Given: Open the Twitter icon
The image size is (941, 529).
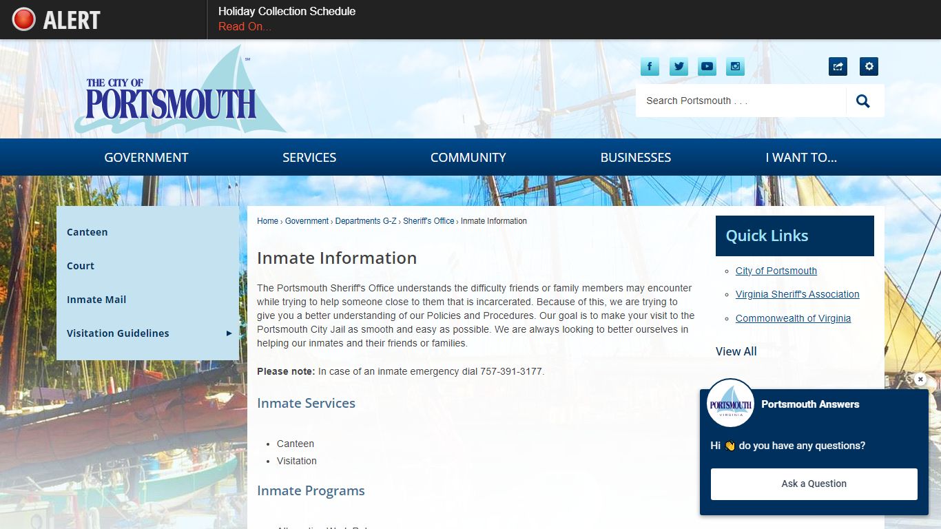Looking at the screenshot, I should pos(678,66).
